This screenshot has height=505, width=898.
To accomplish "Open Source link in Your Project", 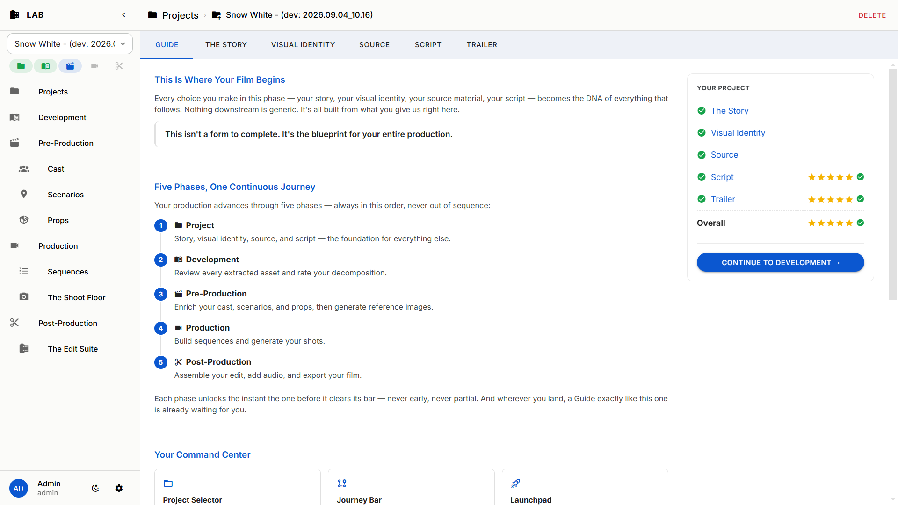I will click(724, 155).
